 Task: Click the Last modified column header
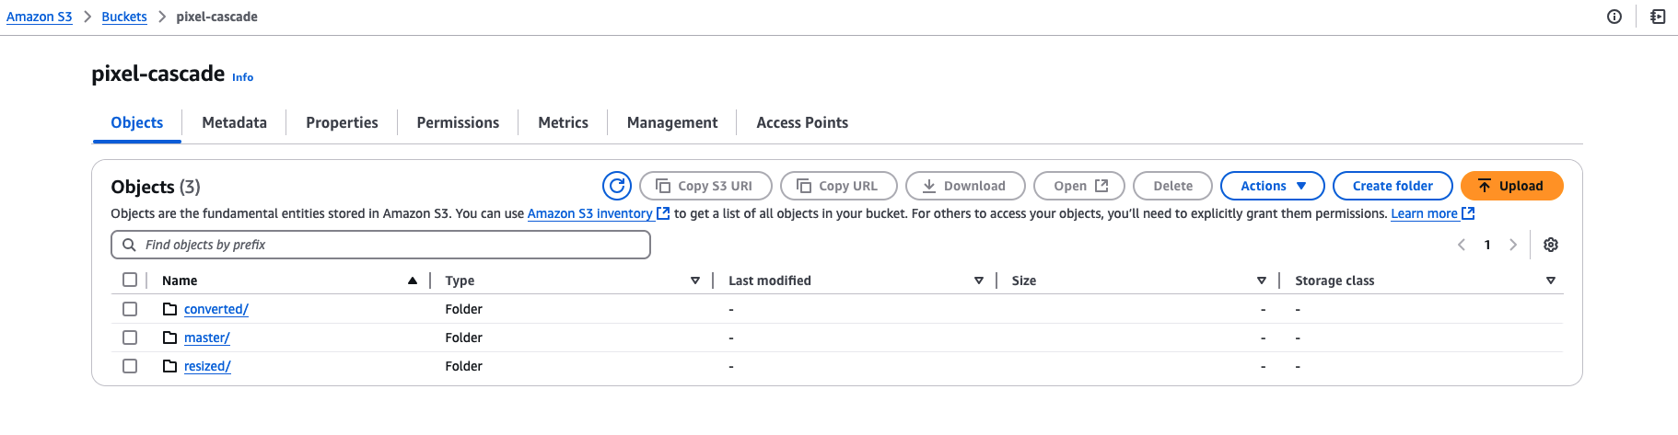(770, 280)
